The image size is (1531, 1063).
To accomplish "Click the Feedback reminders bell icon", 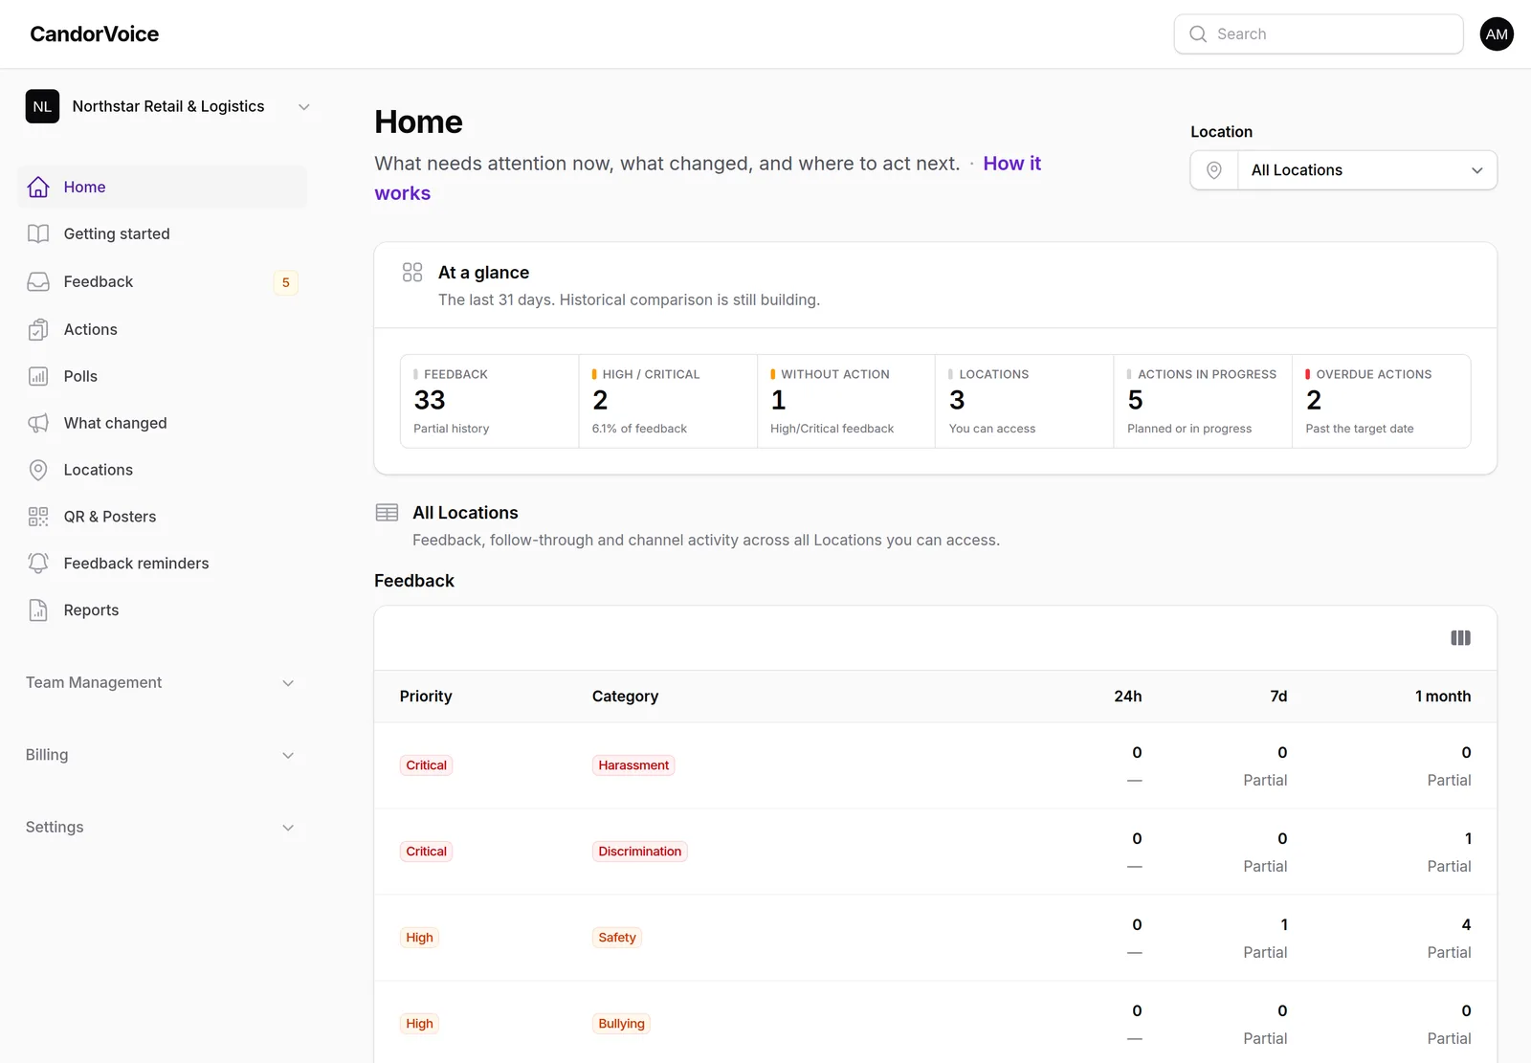I will (38, 565).
